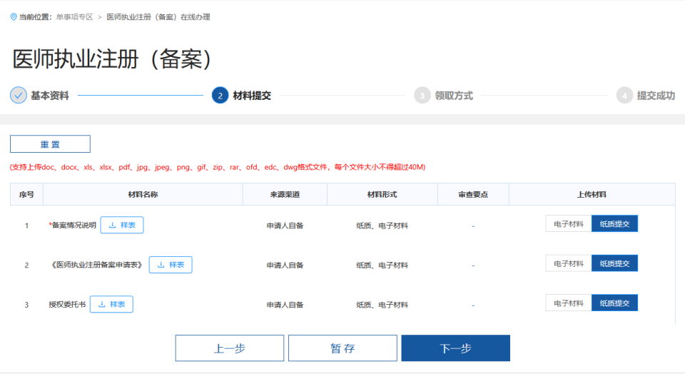The image size is (685, 374).
Task: Click the 来源渠道 column header
Action: (285, 194)
